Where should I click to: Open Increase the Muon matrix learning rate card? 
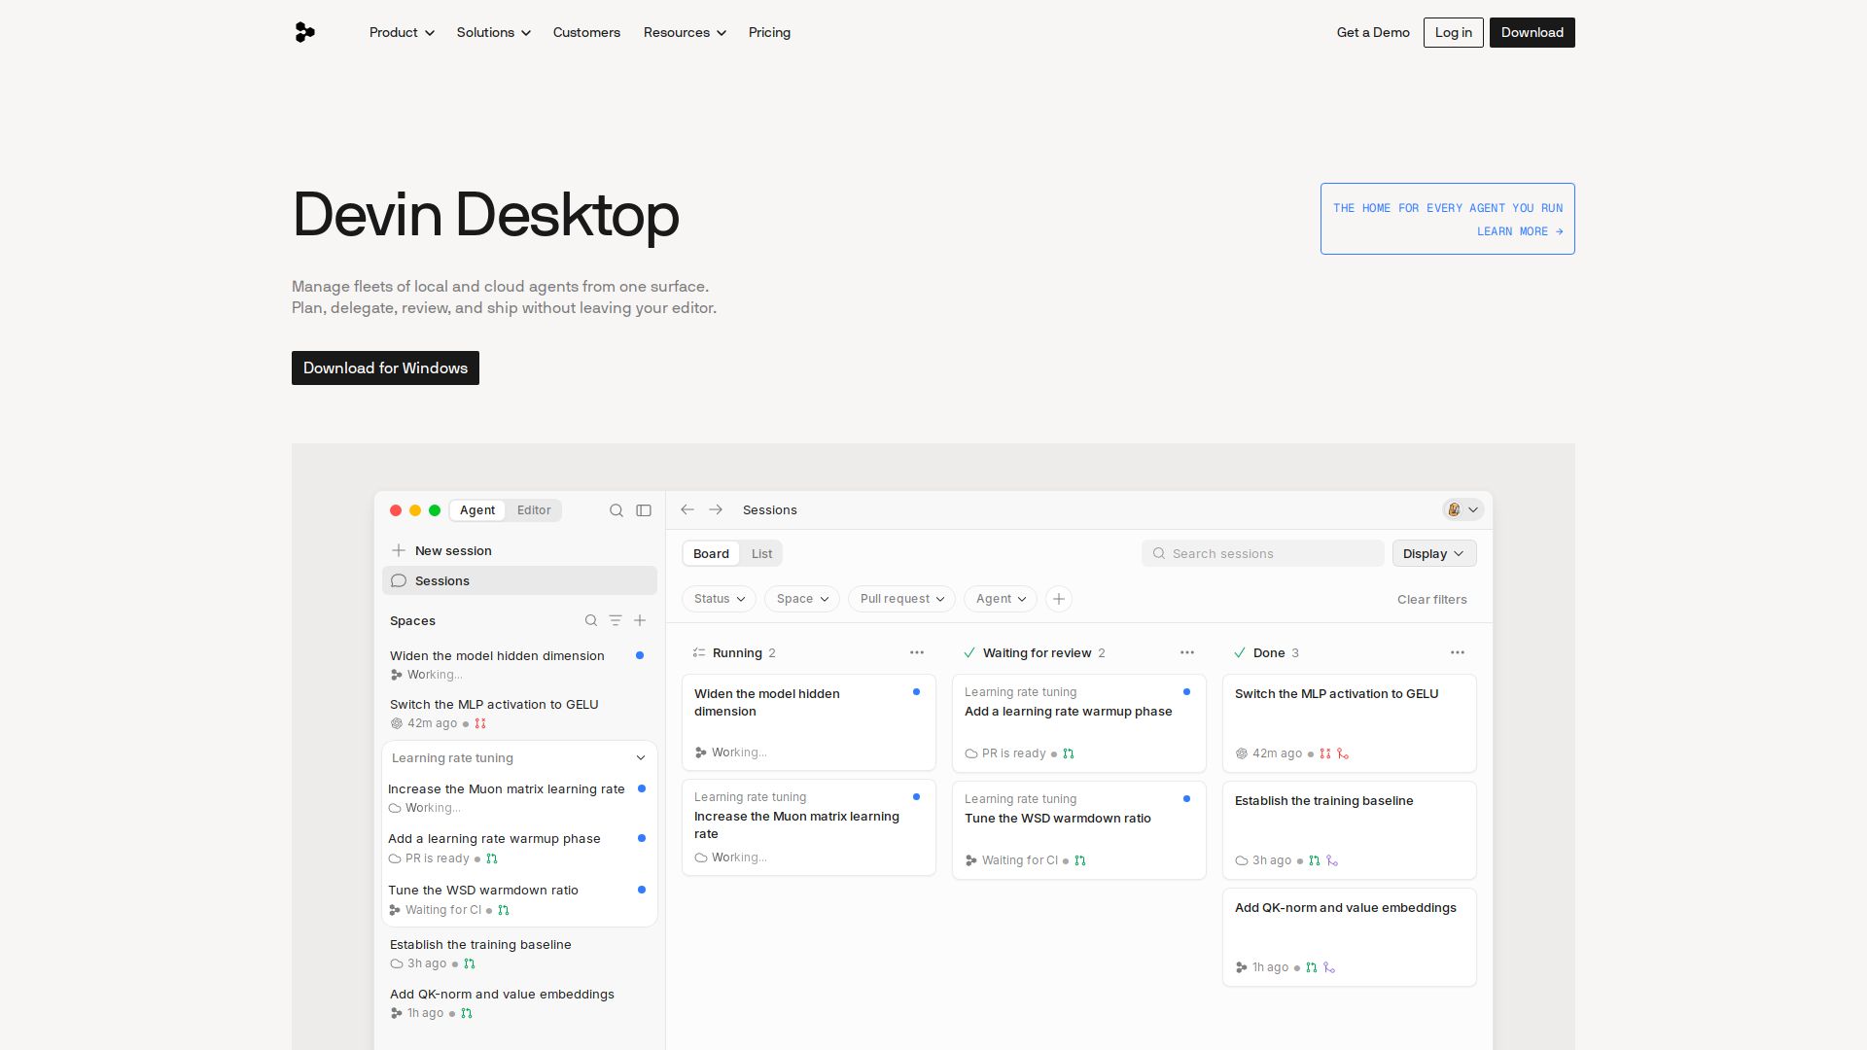click(809, 827)
